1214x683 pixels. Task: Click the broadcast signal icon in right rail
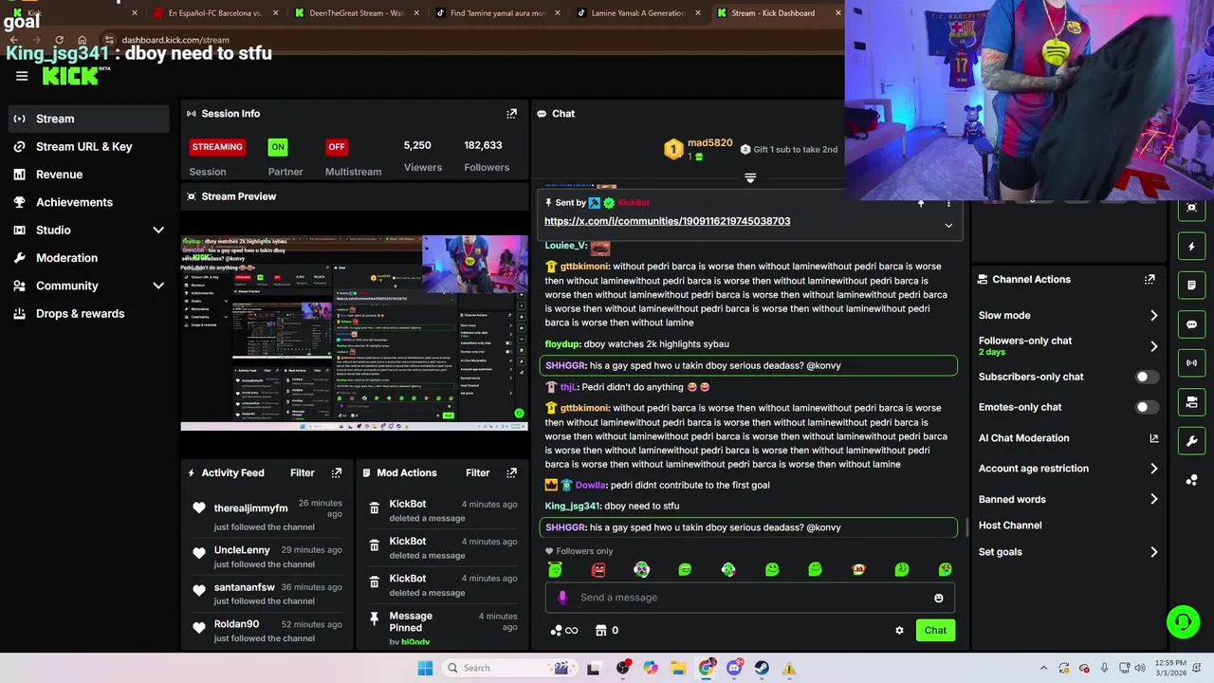[x=1192, y=363]
